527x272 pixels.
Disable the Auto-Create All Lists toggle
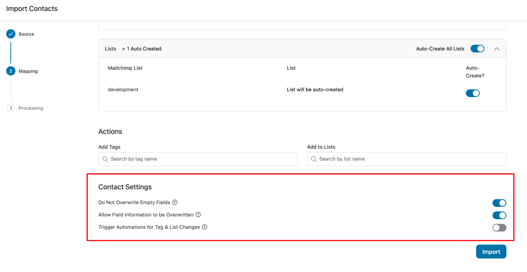477,48
